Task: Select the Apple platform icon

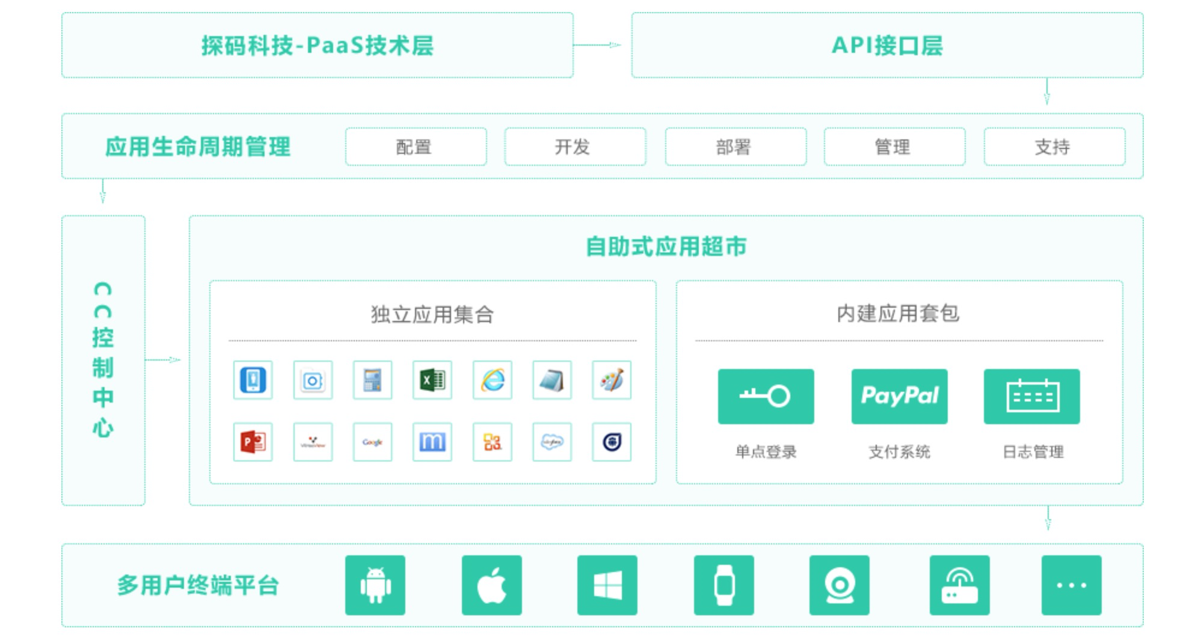Action: pyautogui.click(x=492, y=585)
